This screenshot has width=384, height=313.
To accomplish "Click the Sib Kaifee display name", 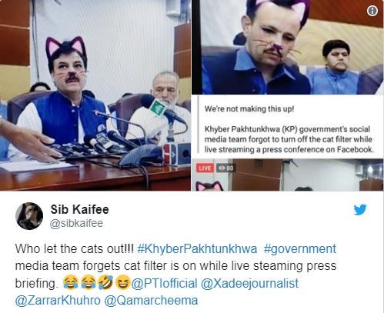I will (x=80, y=209).
